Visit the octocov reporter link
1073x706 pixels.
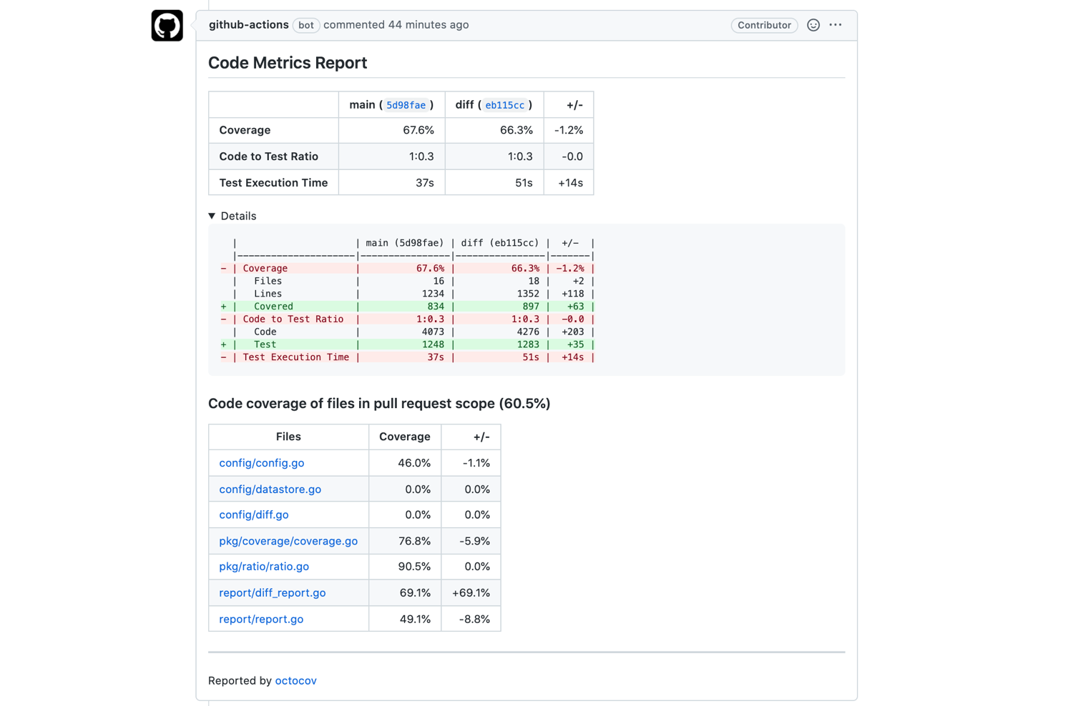click(x=295, y=680)
